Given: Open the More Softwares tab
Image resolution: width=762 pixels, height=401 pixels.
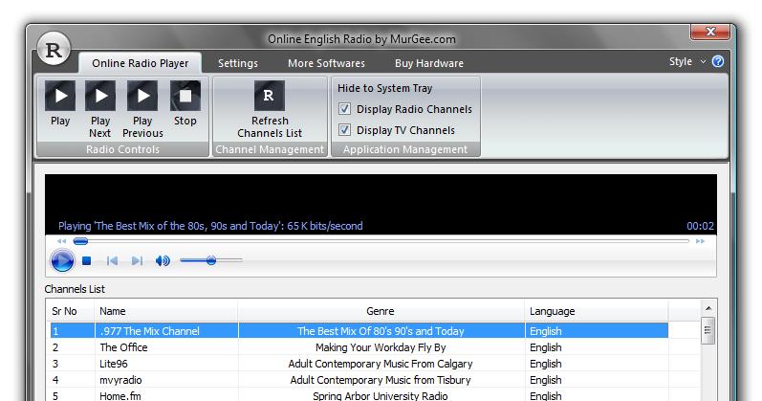Looking at the screenshot, I should pos(326,63).
